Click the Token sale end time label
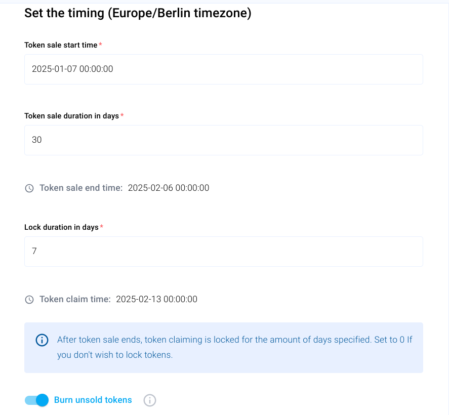Image resolution: width=449 pixels, height=415 pixels. (81, 188)
